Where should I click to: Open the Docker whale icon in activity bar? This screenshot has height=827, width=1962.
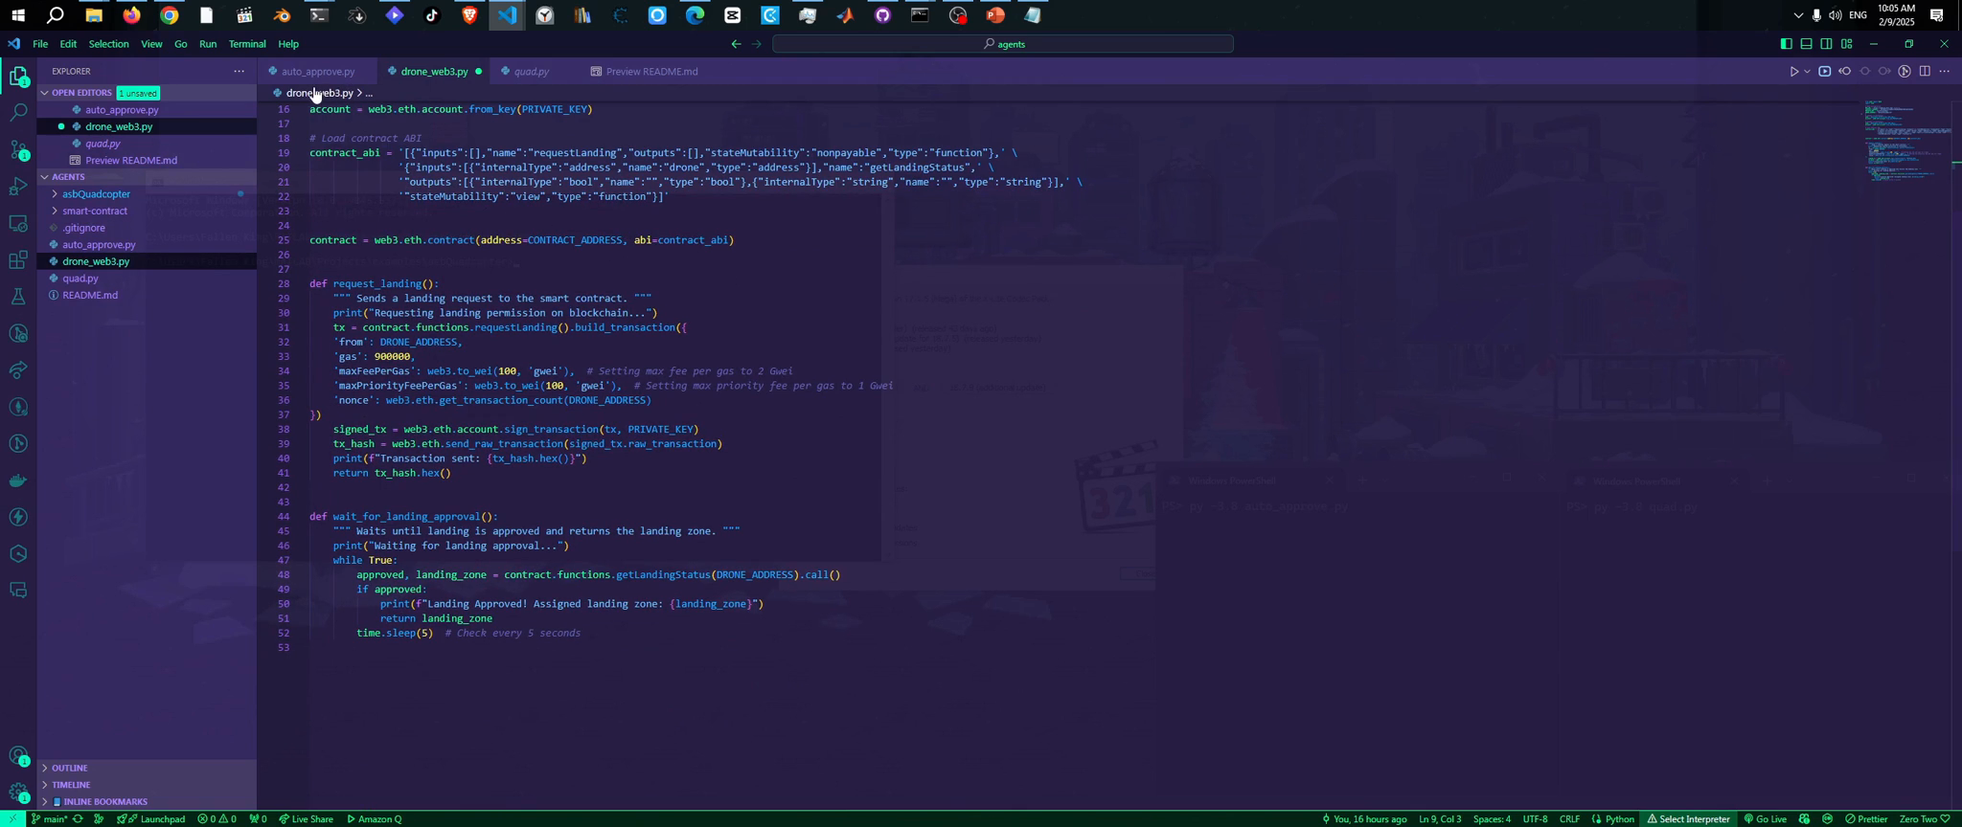18,481
